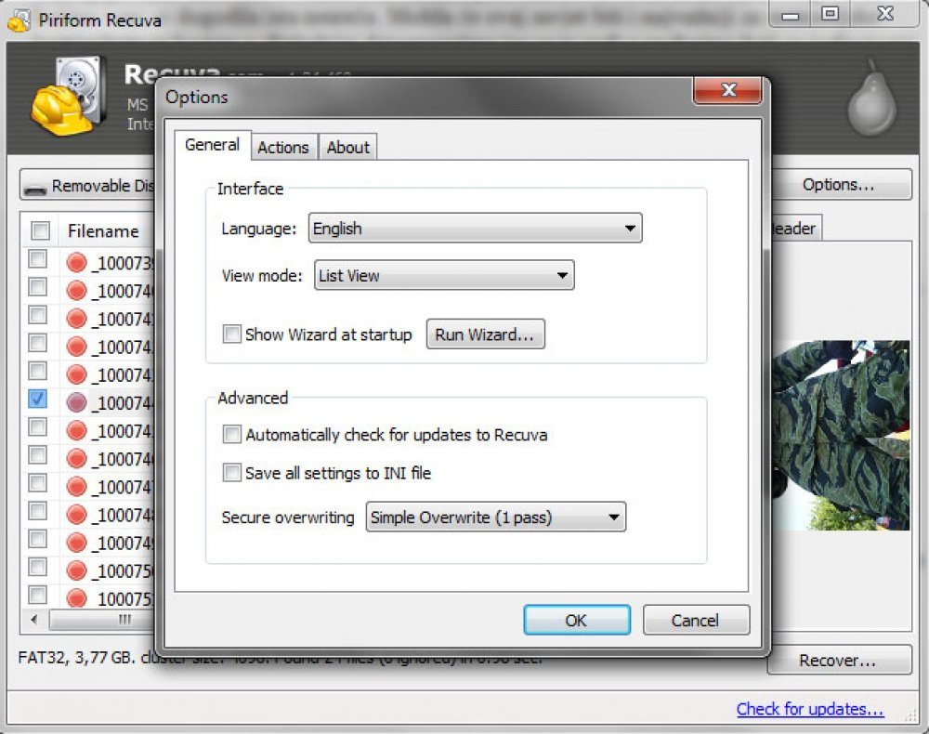
Task: Click red status dot for file _1000741
Action: (x=76, y=318)
